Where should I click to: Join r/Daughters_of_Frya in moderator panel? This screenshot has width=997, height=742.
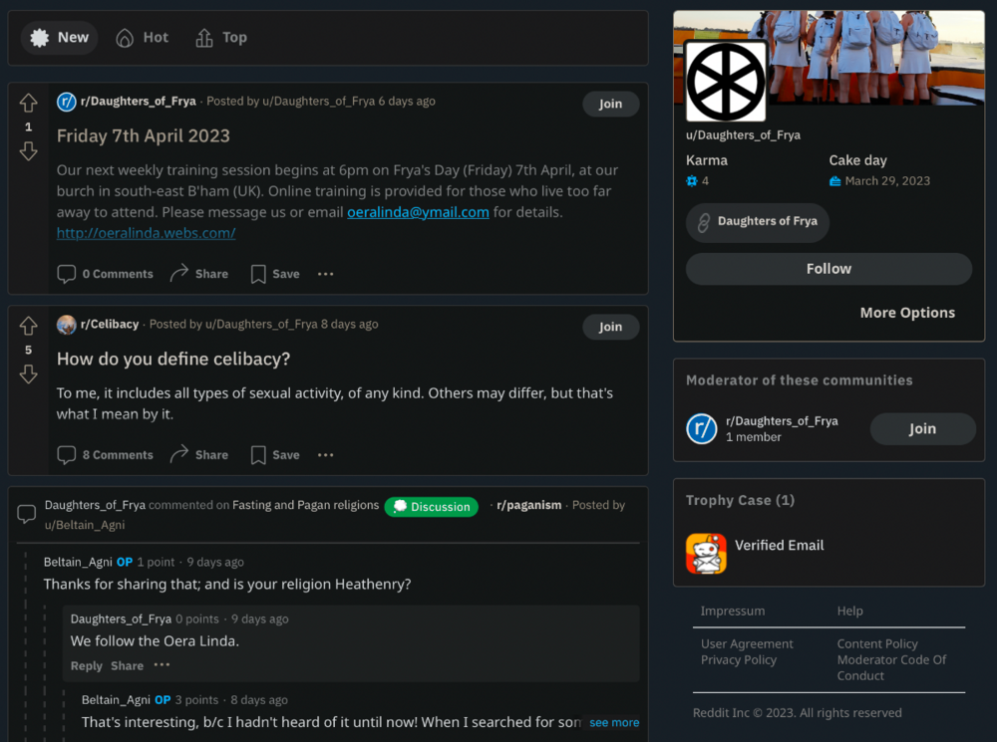(922, 429)
